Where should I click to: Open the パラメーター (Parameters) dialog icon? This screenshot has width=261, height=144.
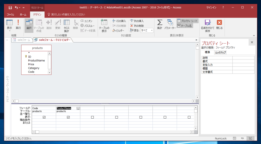[170, 24]
